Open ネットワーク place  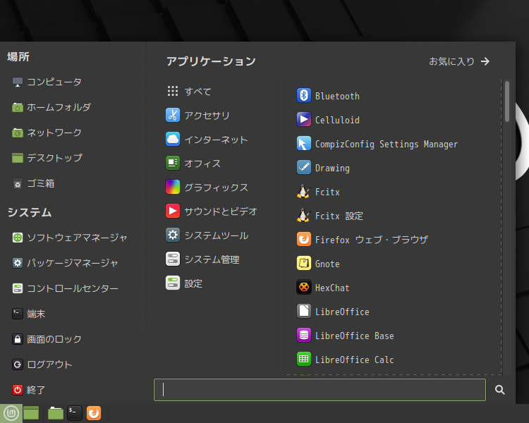click(47, 133)
